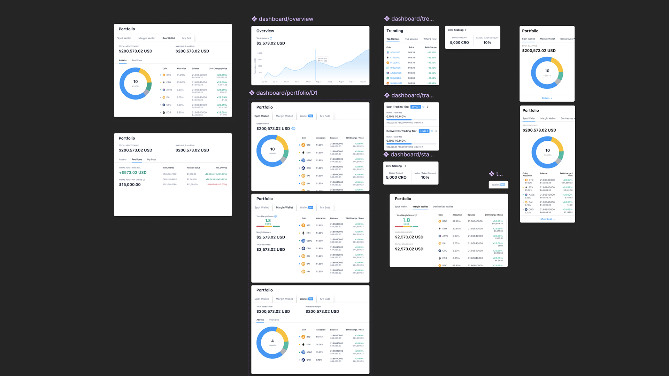This screenshot has height=376, width=669.
Task: Open CRO Staking chevron in top standalone card
Action: (466, 30)
